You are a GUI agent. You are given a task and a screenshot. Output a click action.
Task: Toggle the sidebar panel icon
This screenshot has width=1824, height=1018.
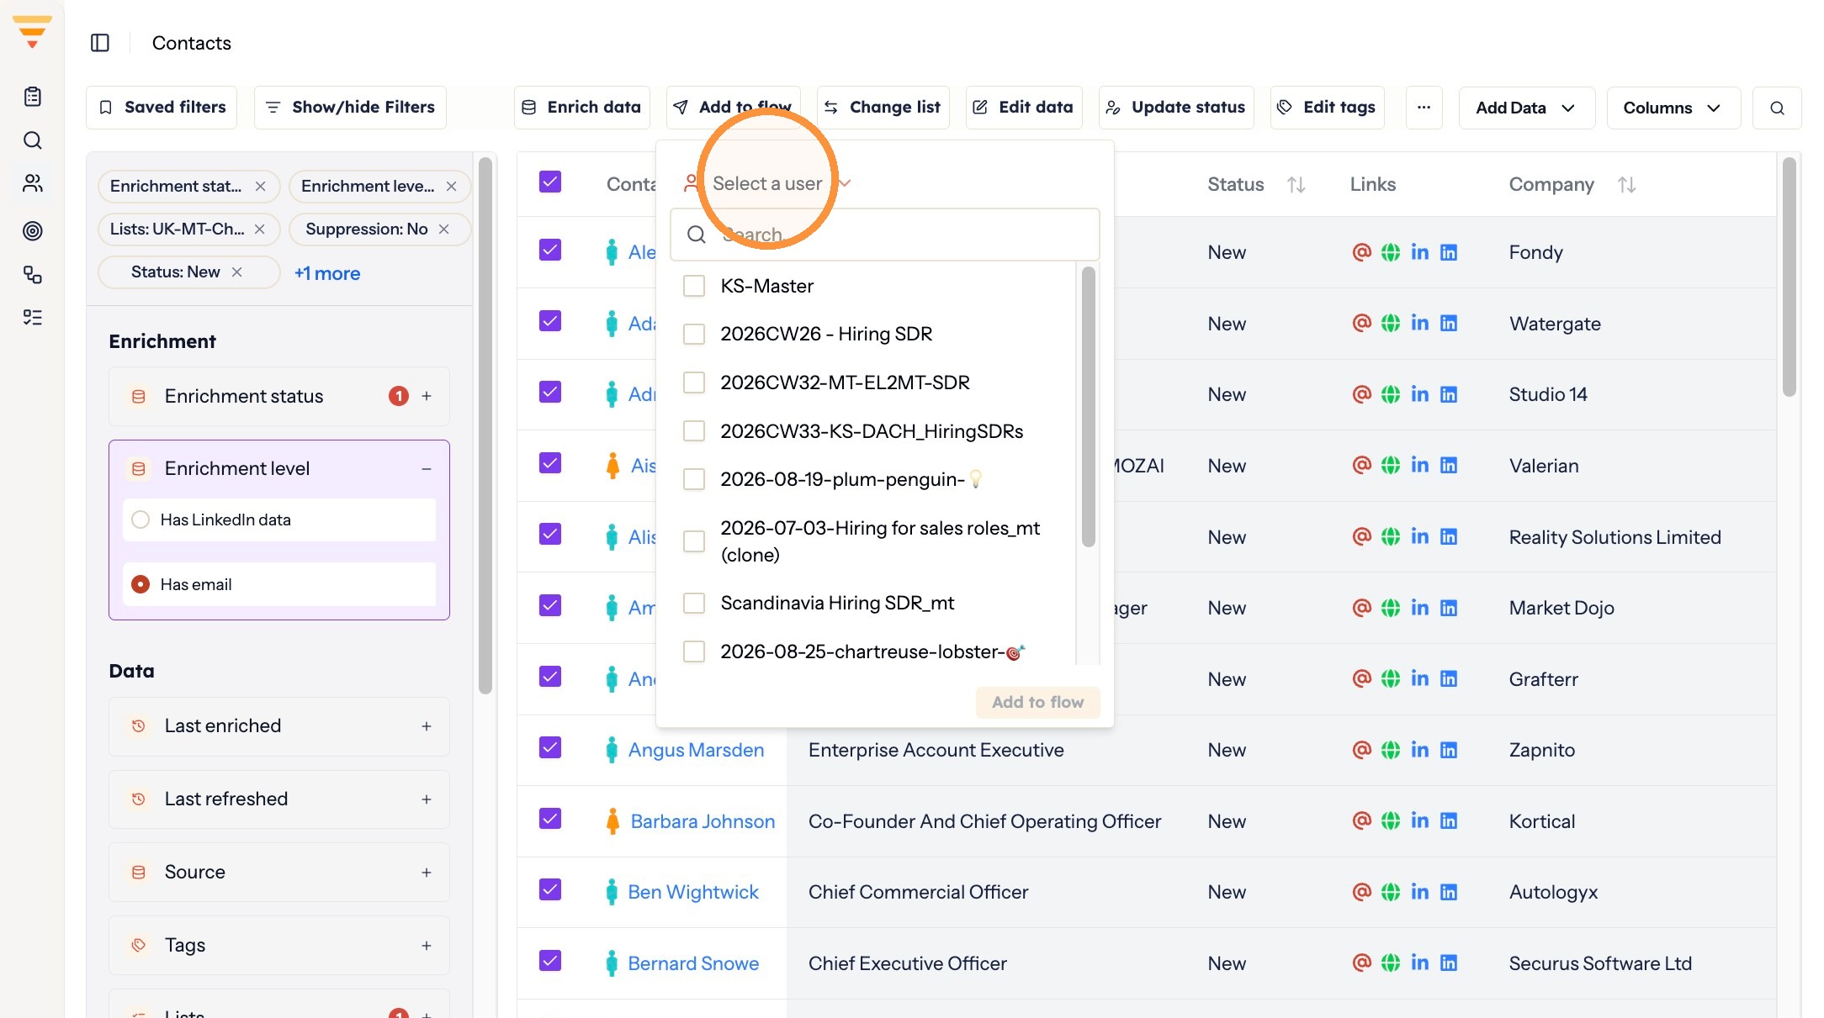(x=100, y=43)
